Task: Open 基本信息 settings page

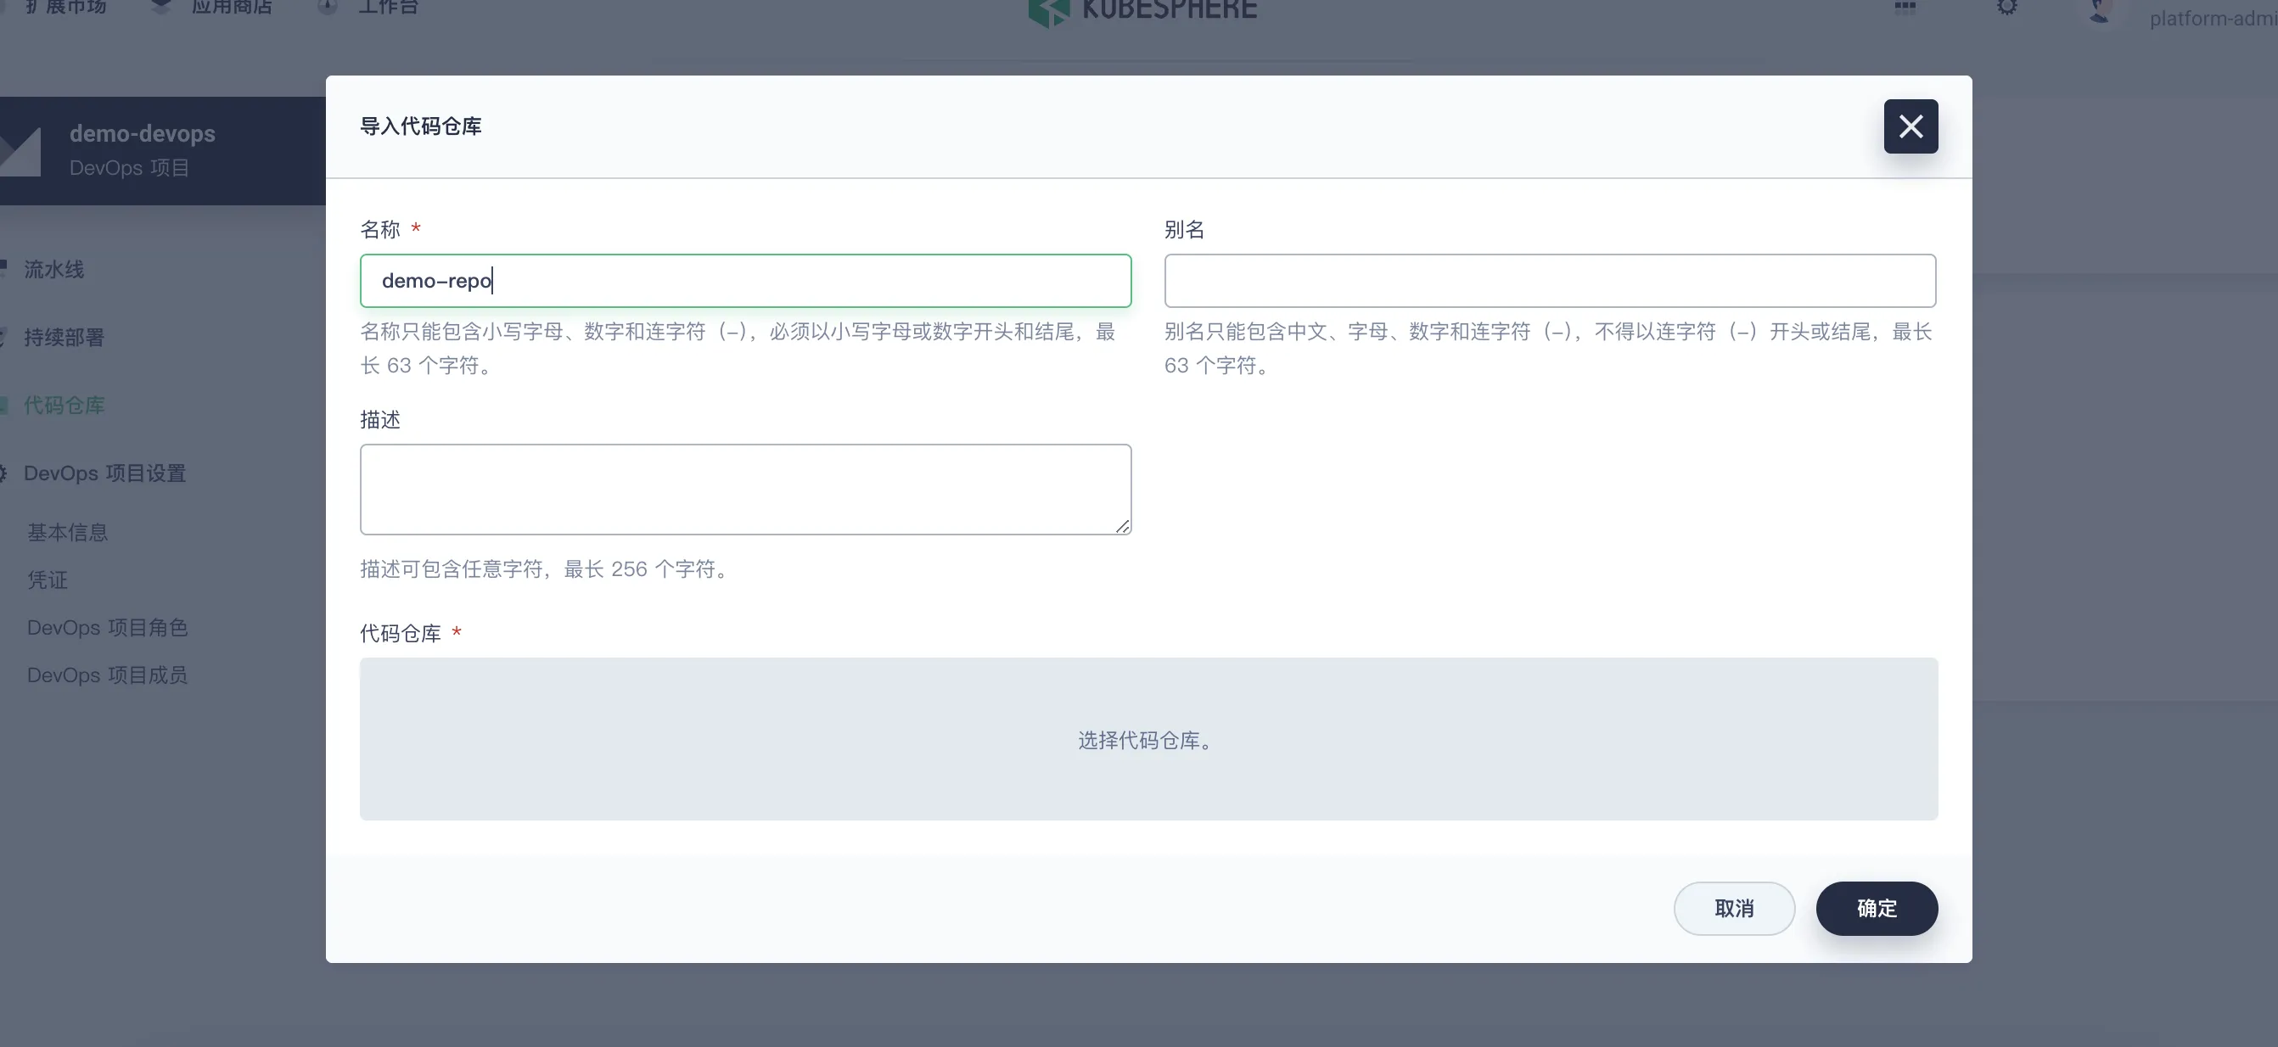Action: (x=67, y=532)
